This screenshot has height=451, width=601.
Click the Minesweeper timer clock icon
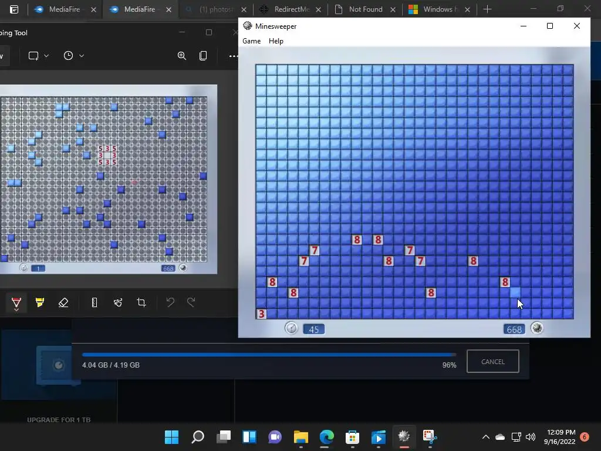coord(291,328)
